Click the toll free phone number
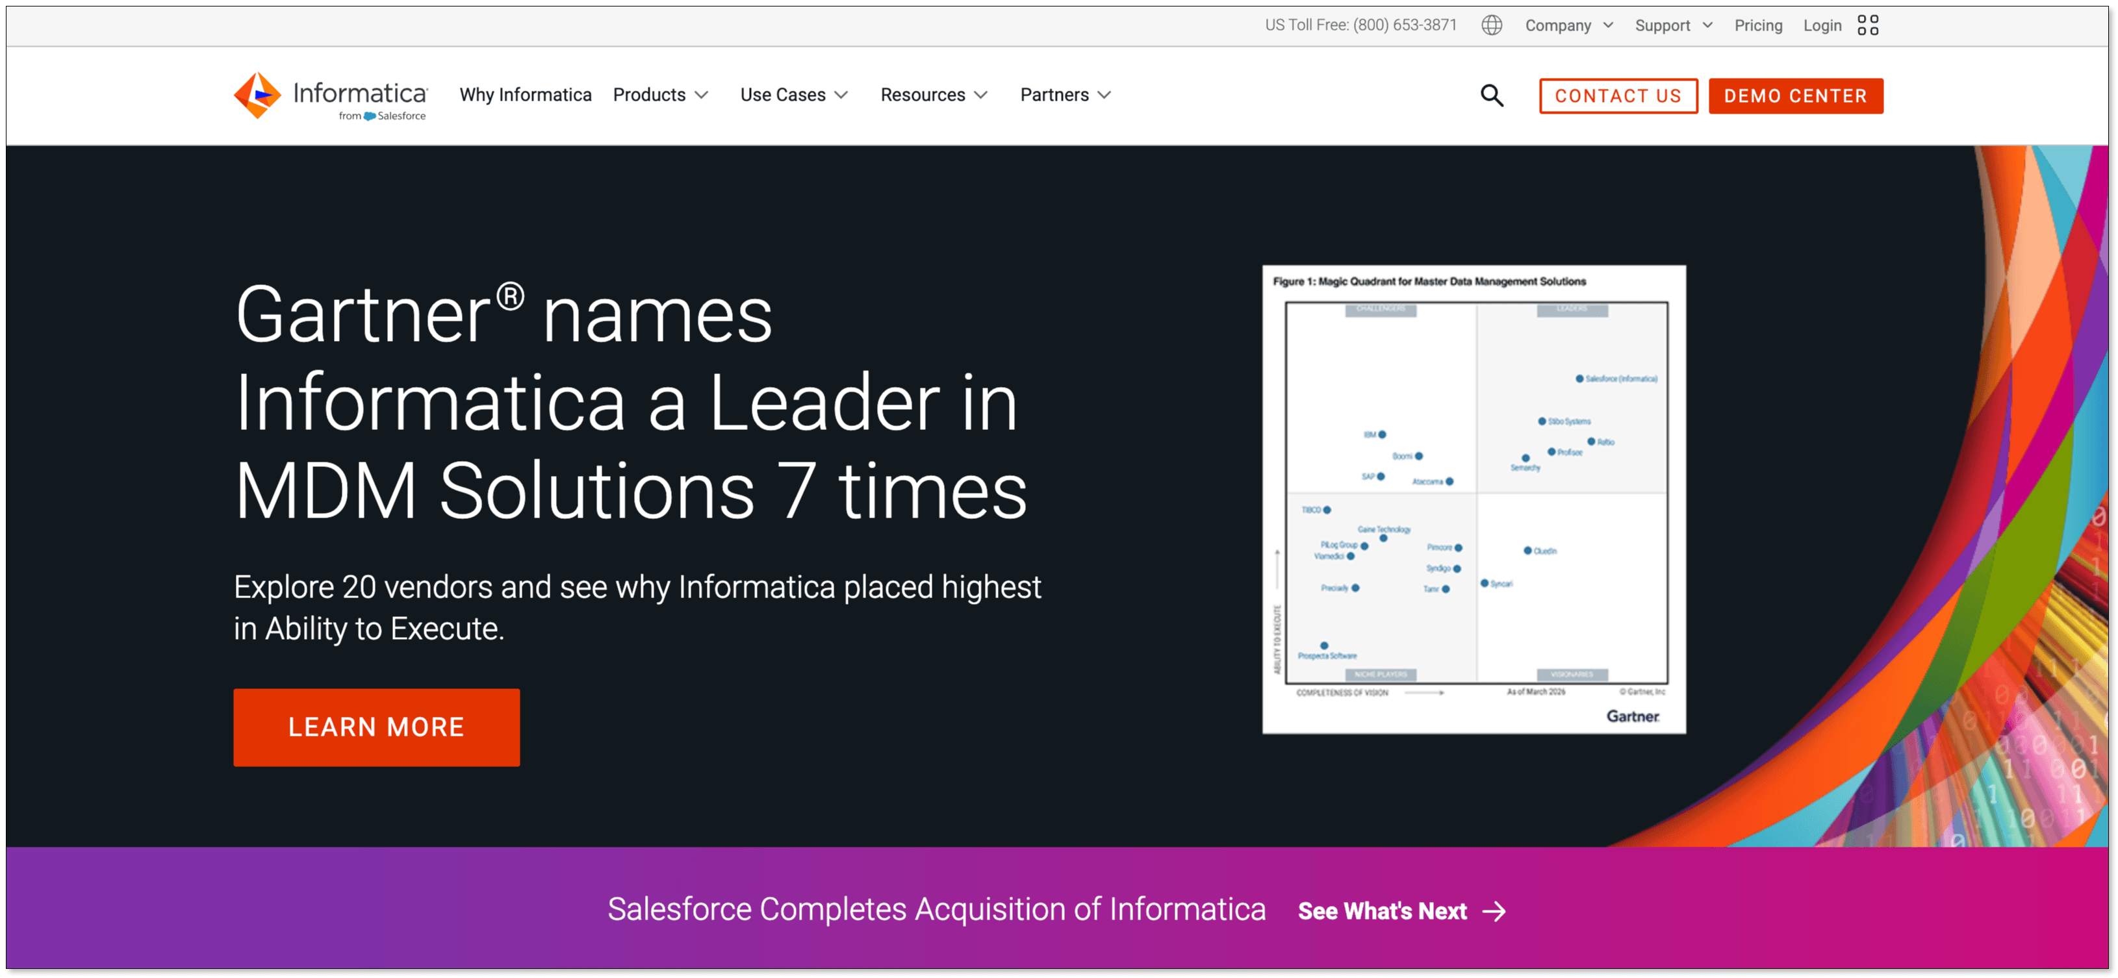The image size is (2118, 978). (x=1405, y=25)
